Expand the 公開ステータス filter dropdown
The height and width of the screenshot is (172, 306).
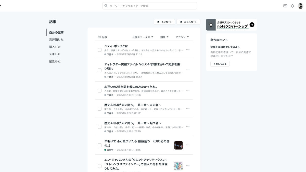(x=143, y=37)
